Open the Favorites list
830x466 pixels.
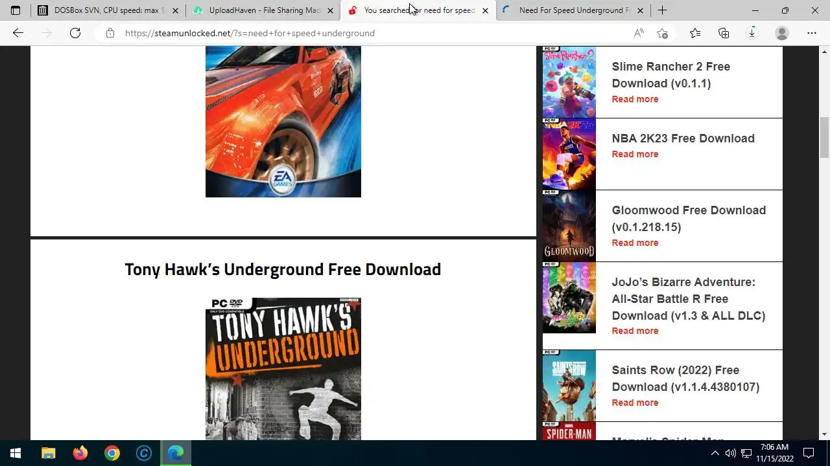coord(695,33)
